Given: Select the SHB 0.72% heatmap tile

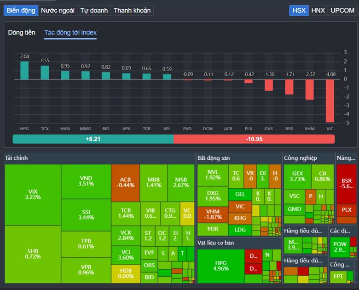Looking at the screenshot, I should [33, 254].
